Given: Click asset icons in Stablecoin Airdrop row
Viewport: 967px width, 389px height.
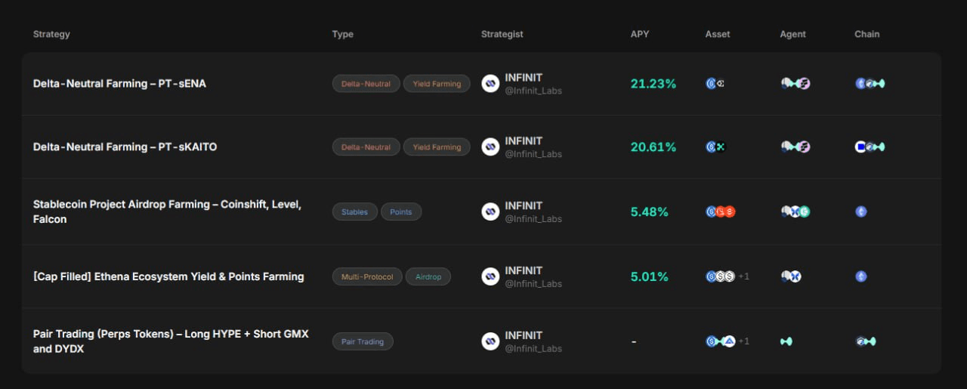Looking at the screenshot, I should point(720,212).
